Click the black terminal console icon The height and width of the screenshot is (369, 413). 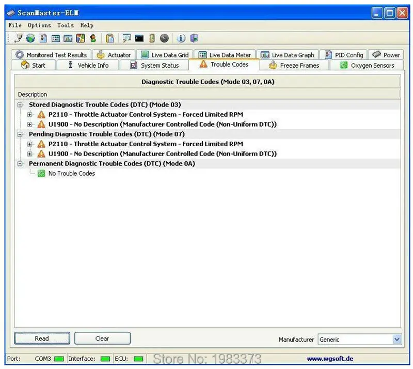tap(139, 39)
